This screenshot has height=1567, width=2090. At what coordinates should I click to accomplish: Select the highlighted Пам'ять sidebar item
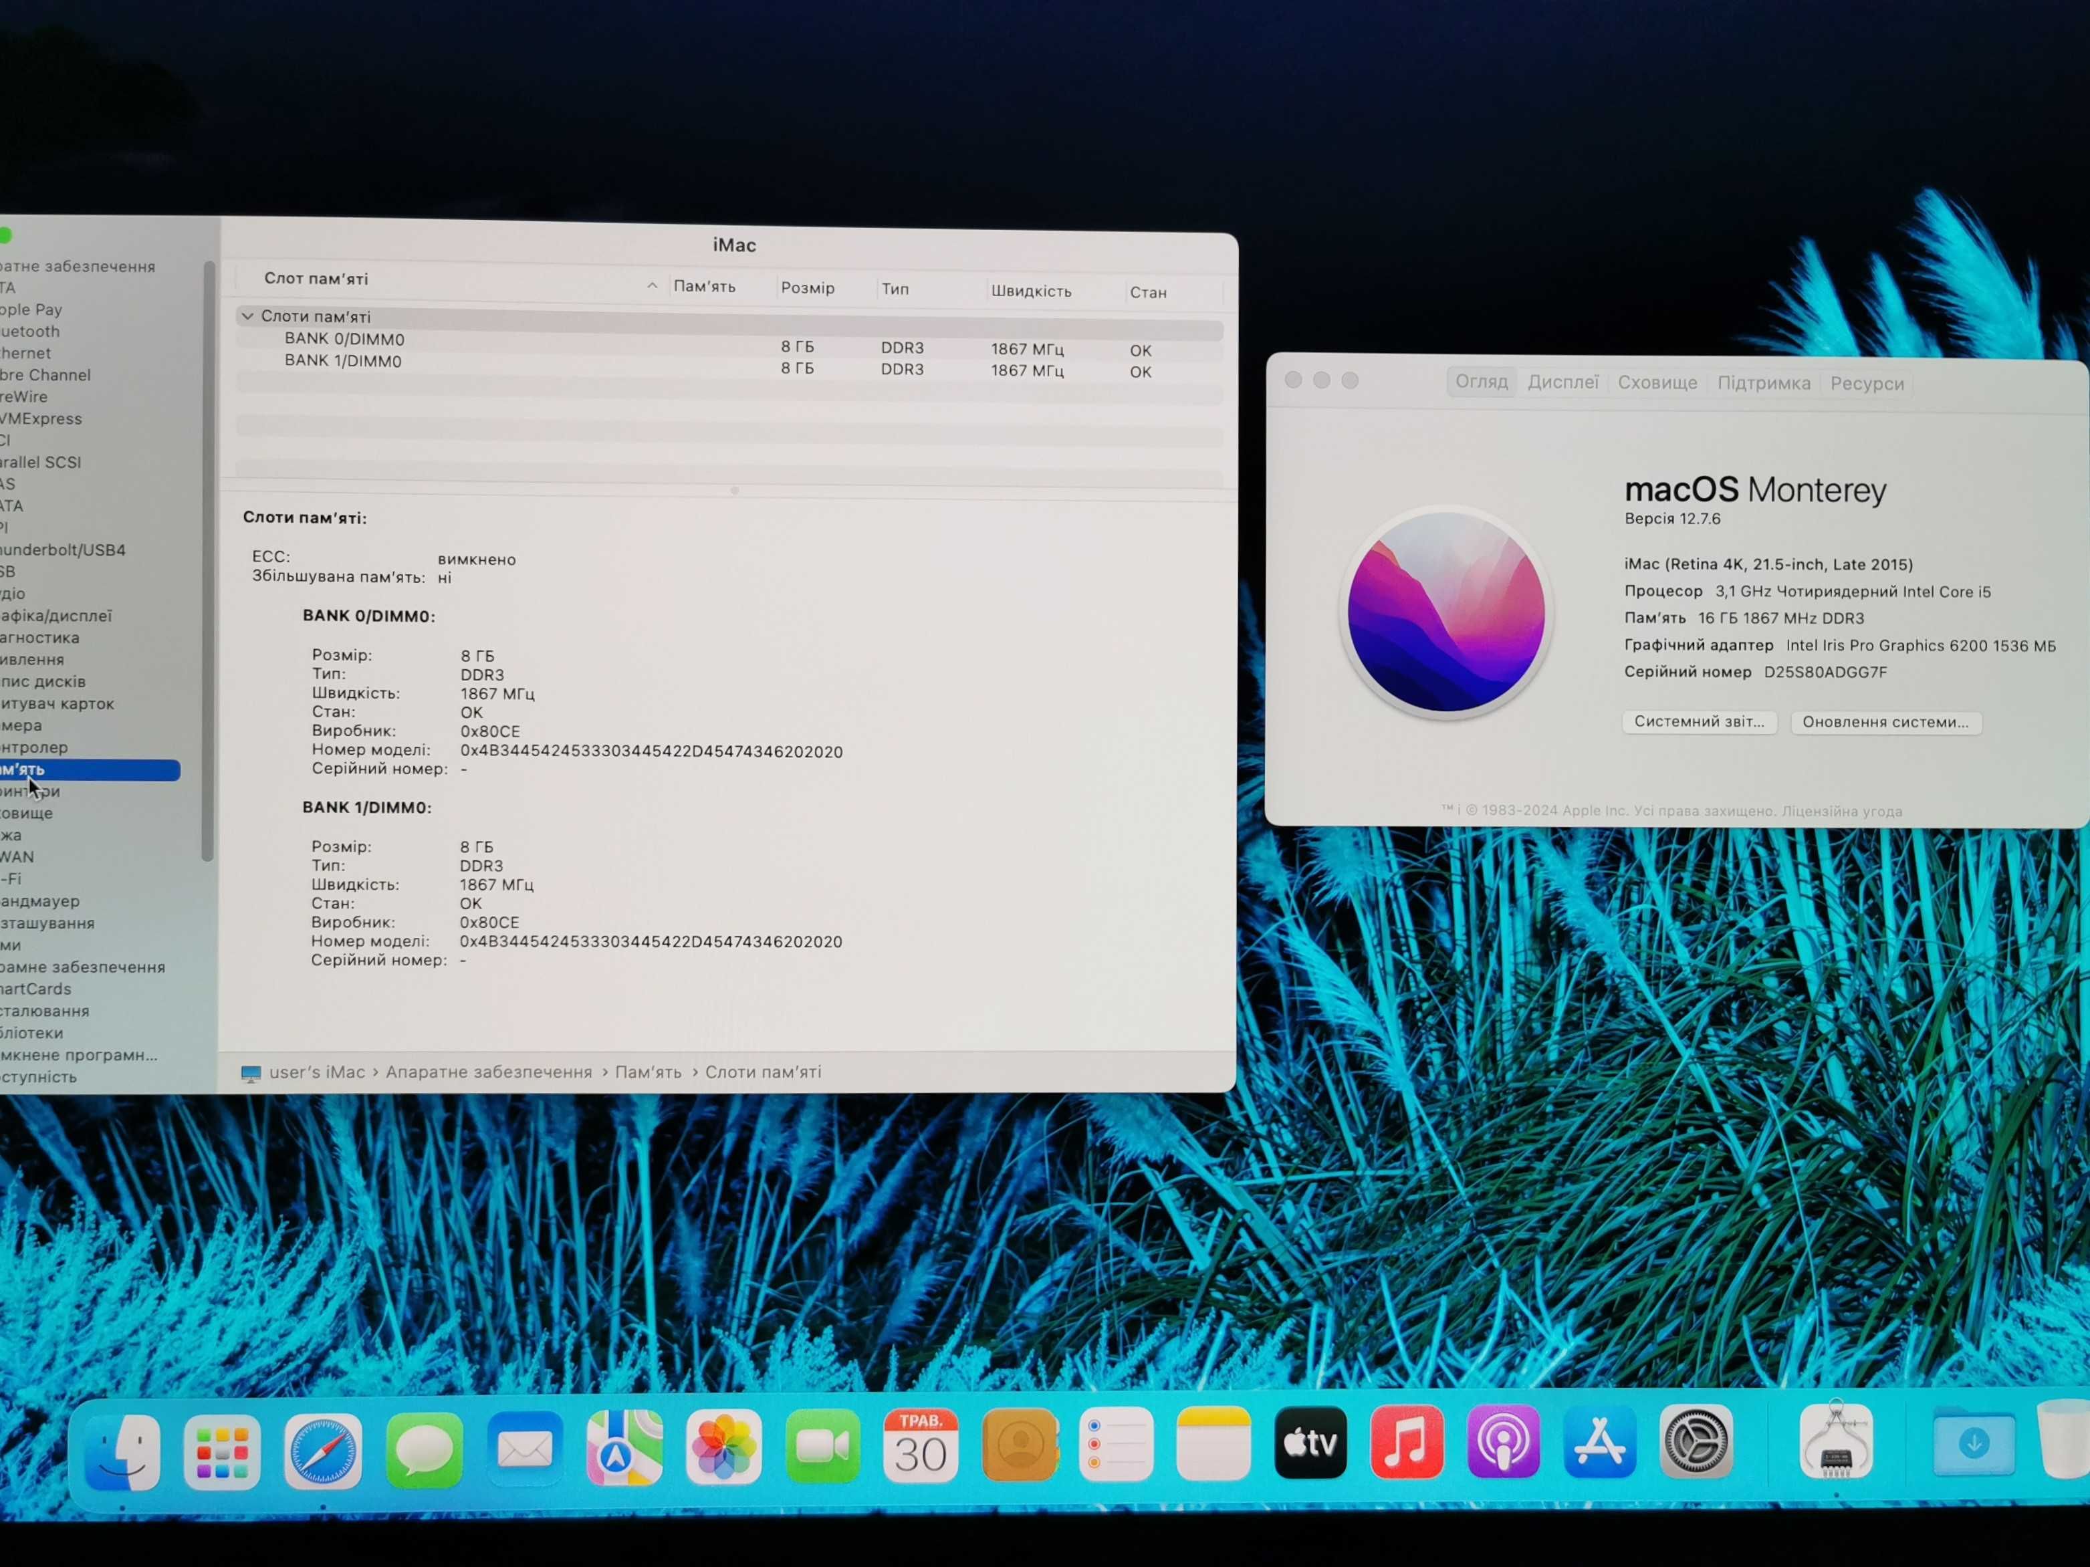click(x=90, y=770)
